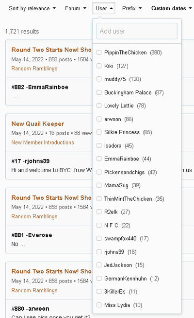The height and width of the screenshot is (318, 194).
Task: Tick the Kiki user checkbox
Action: coord(99,66)
